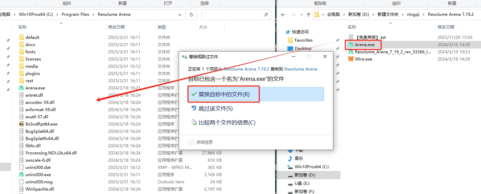The width and height of the screenshot is (481, 194).
Task: Click the chevron after ningqi in the right breadcrumb
Action: 424,14
